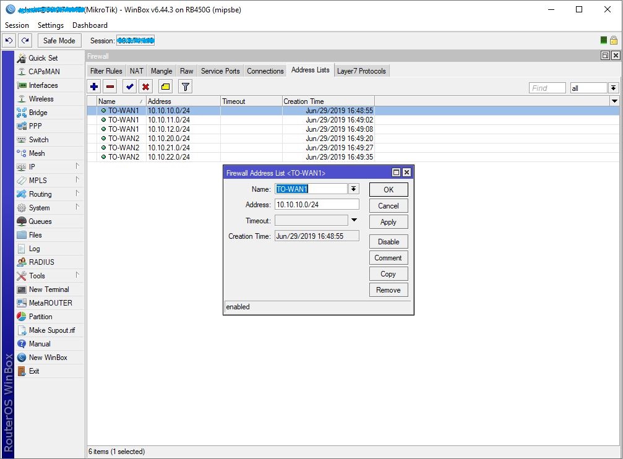
Task: Switch to NAT tab
Action: (x=136, y=71)
